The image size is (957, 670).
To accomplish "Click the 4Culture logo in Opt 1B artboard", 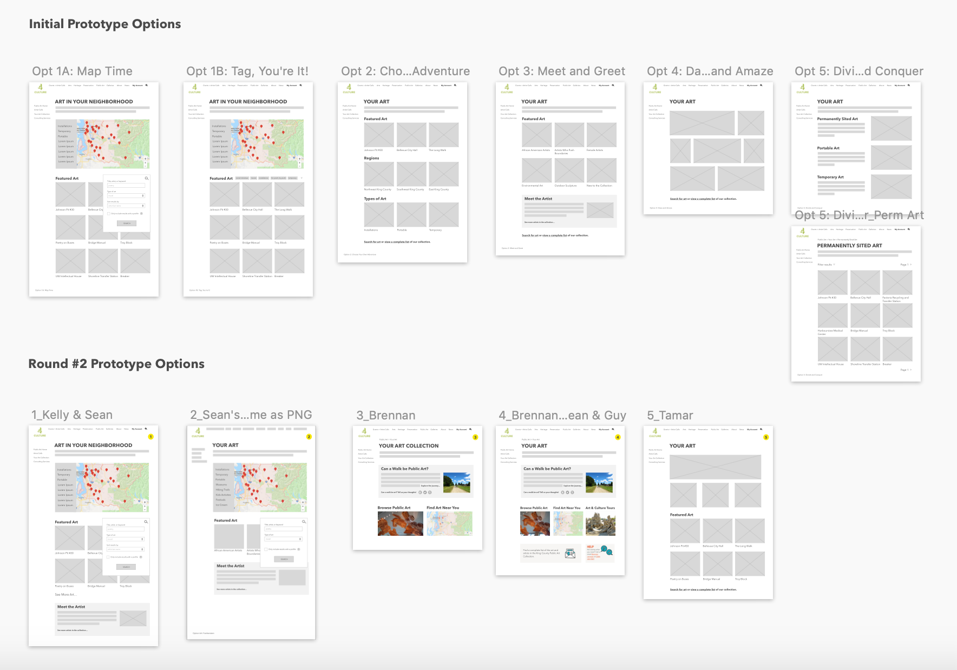I will pyautogui.click(x=194, y=89).
